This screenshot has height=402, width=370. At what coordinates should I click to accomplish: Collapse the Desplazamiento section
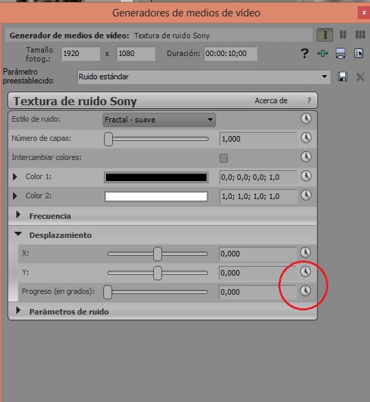point(18,234)
